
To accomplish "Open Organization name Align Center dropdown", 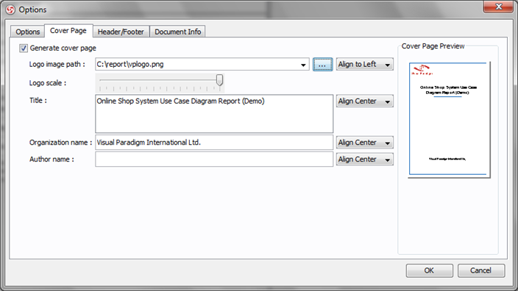I will (365, 143).
